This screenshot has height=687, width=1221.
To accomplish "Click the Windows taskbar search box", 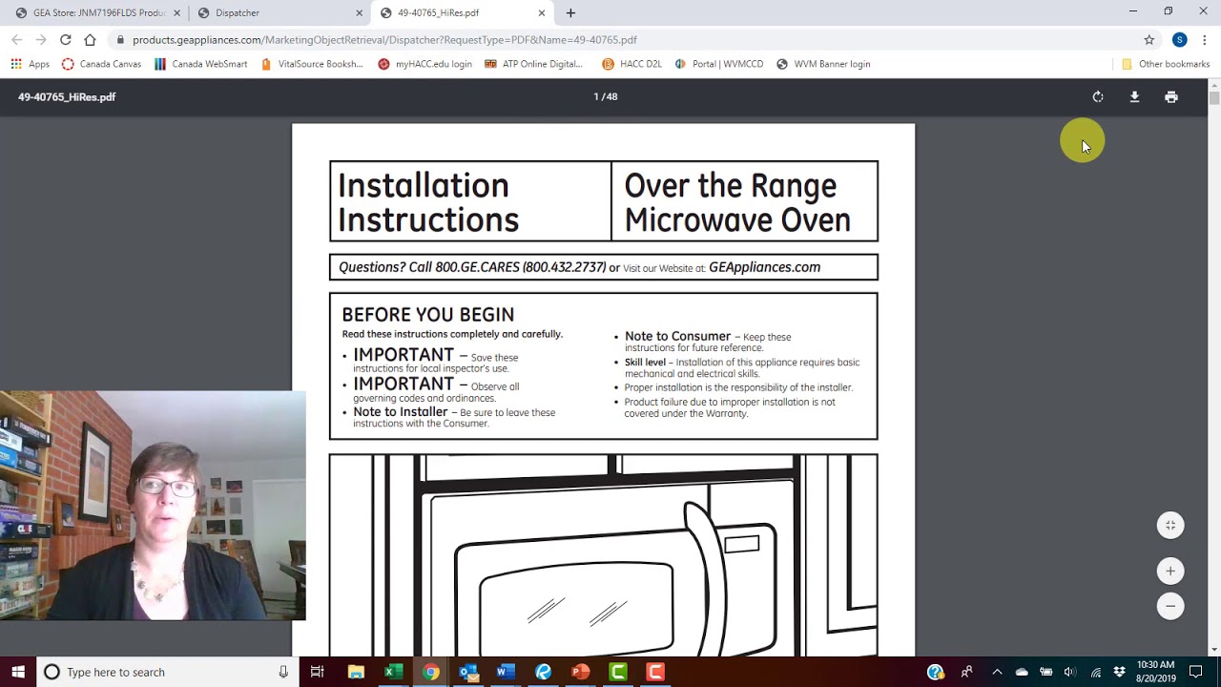I will pos(167,672).
